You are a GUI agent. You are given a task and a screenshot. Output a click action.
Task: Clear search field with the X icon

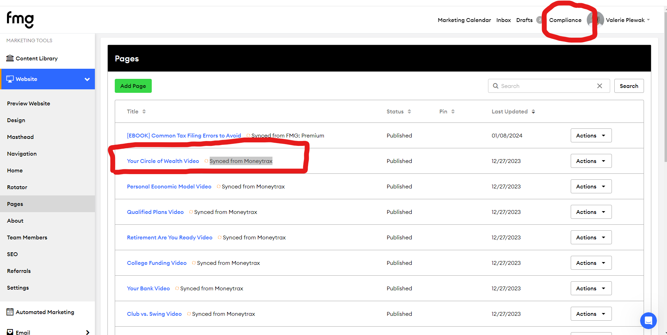coord(599,86)
